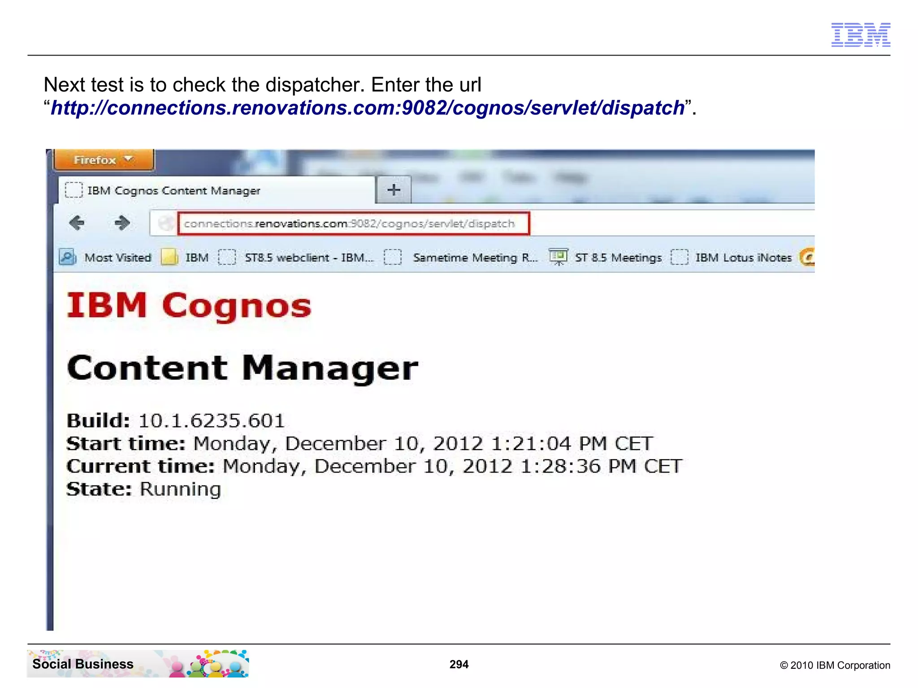Image resolution: width=918 pixels, height=688 pixels.
Task: Click the IBM Cognos heading
Action: 189,305
